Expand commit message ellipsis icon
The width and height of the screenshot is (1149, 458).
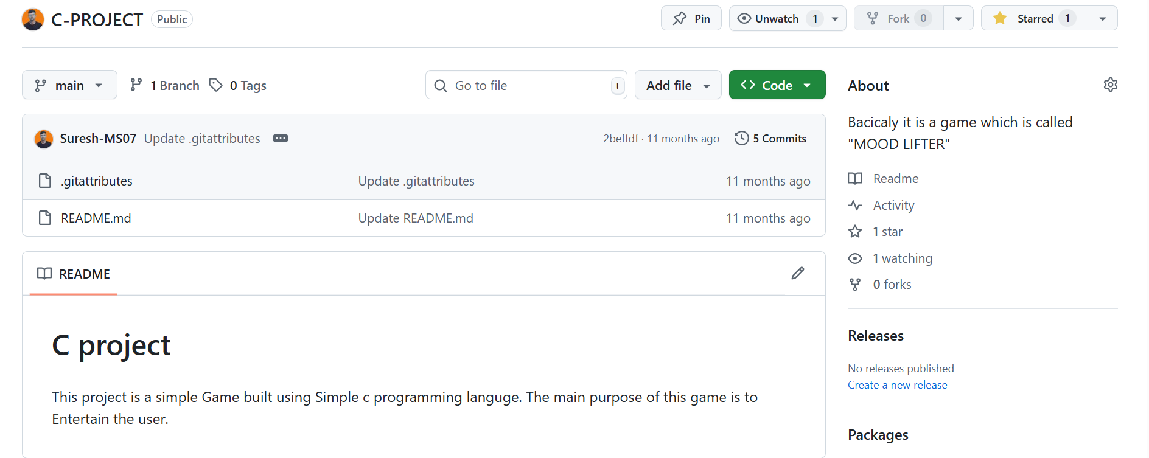(280, 139)
